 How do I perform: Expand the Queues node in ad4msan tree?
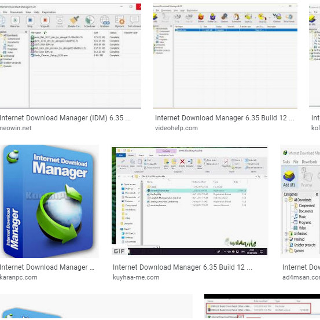(x=286, y=251)
